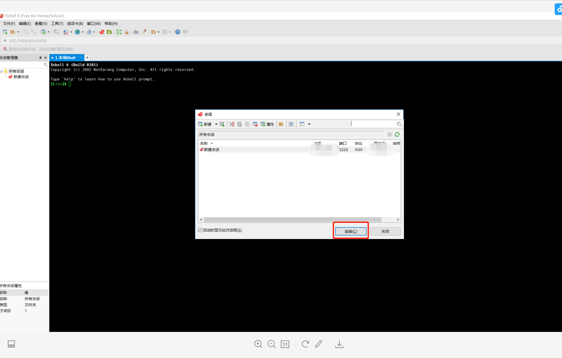The height and width of the screenshot is (358, 562).
Task: Expand the globe encoding dropdown arrow
Action: (x=83, y=32)
